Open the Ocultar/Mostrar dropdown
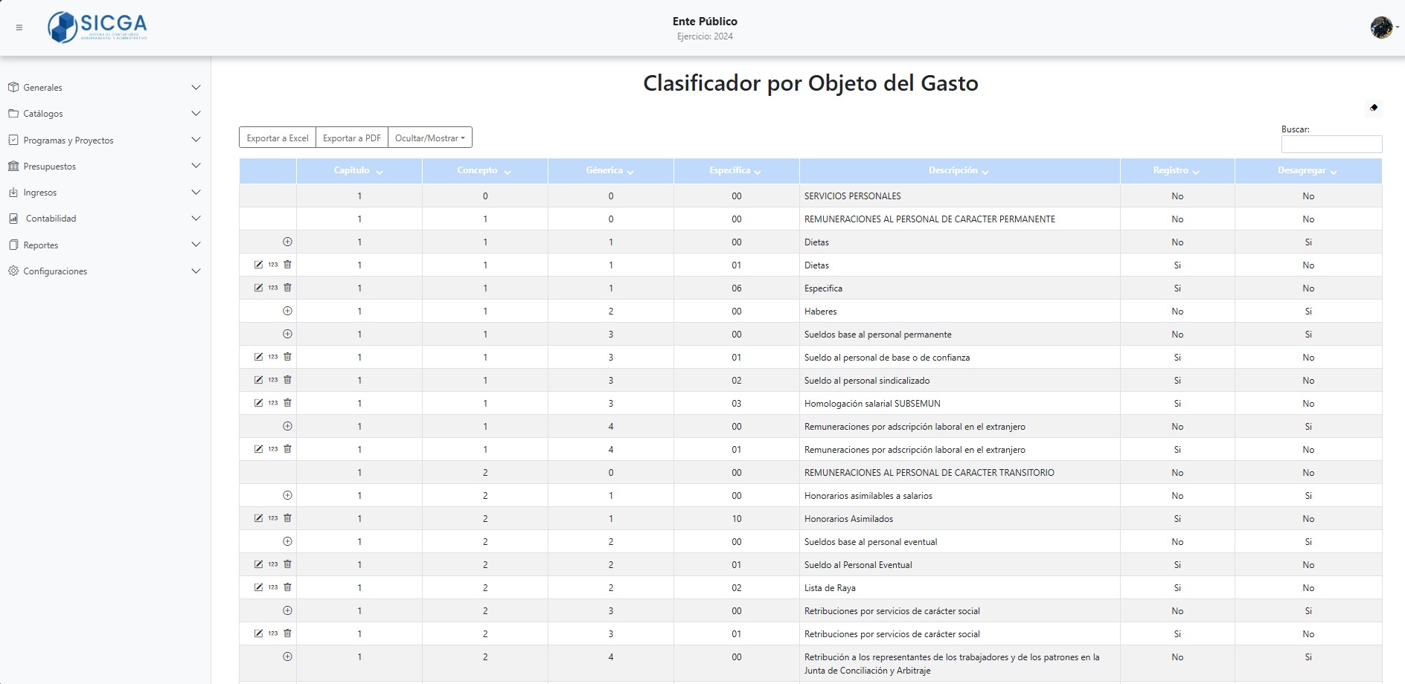This screenshot has width=1405, height=684. [429, 138]
